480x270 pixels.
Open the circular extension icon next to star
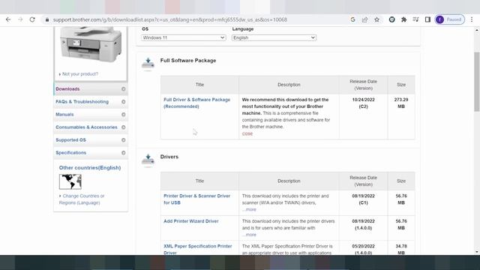pos(391,19)
